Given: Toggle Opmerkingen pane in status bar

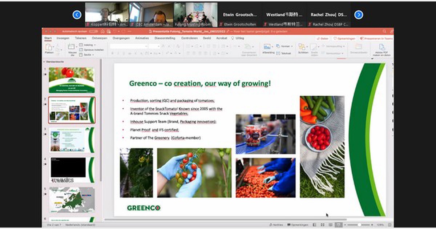Looking at the screenshot, I should coord(298,225).
